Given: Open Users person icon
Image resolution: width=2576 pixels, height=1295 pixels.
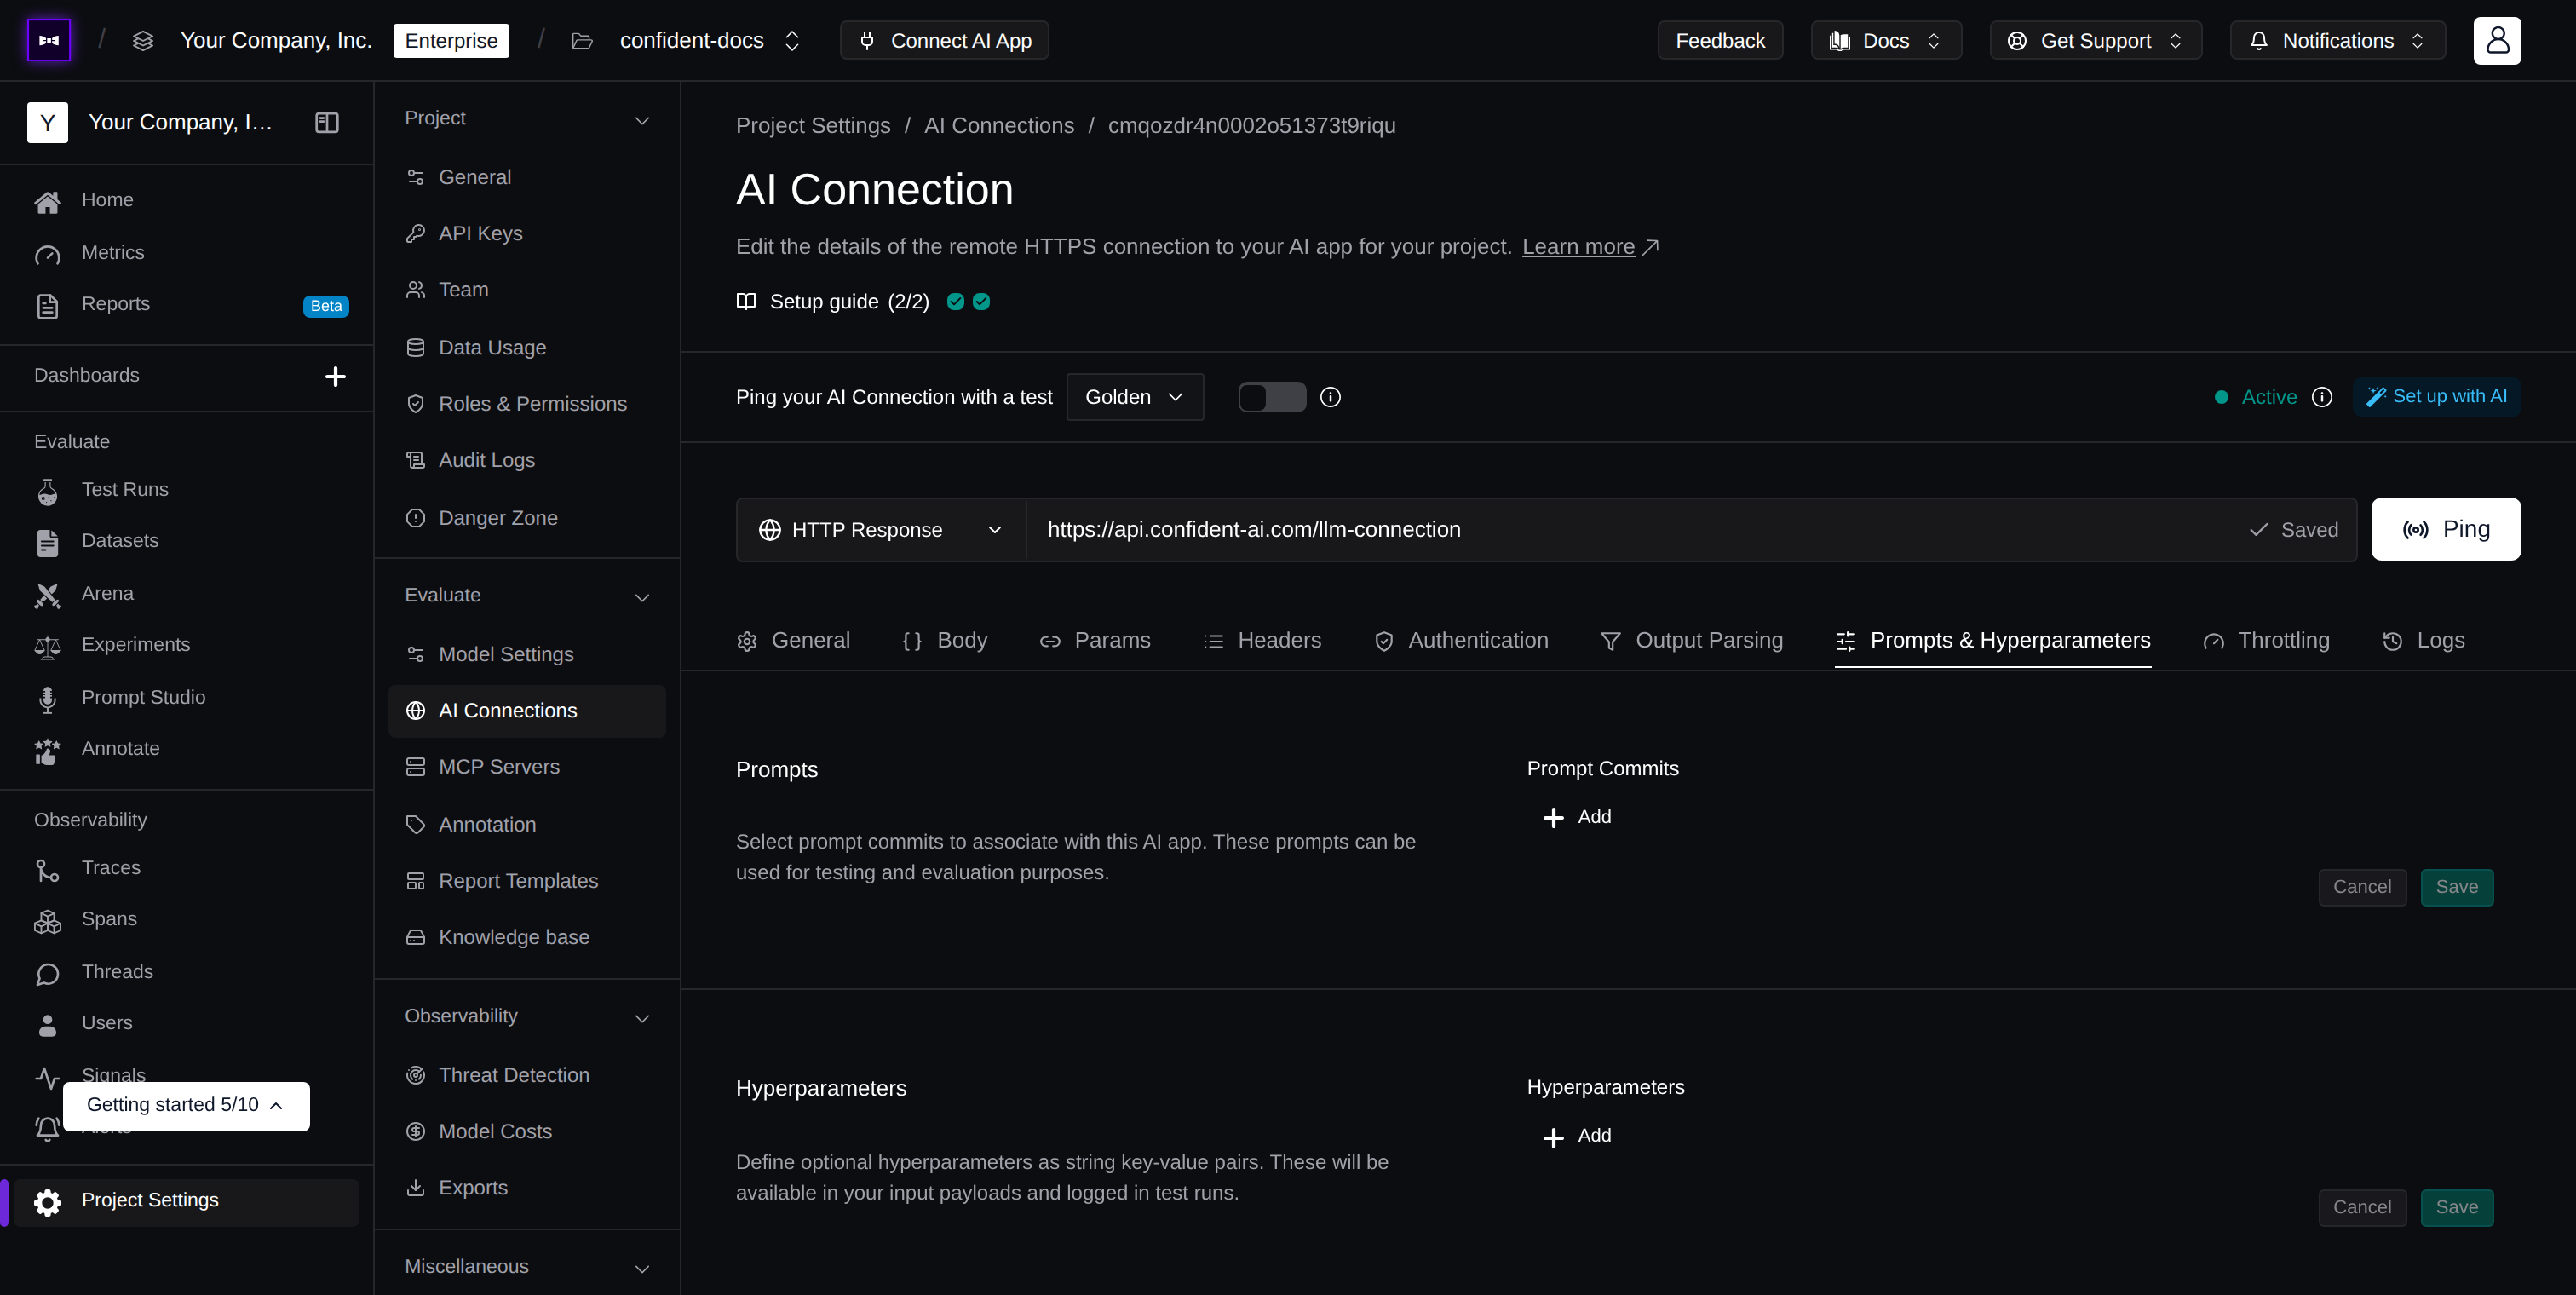Looking at the screenshot, I should [x=47, y=1024].
